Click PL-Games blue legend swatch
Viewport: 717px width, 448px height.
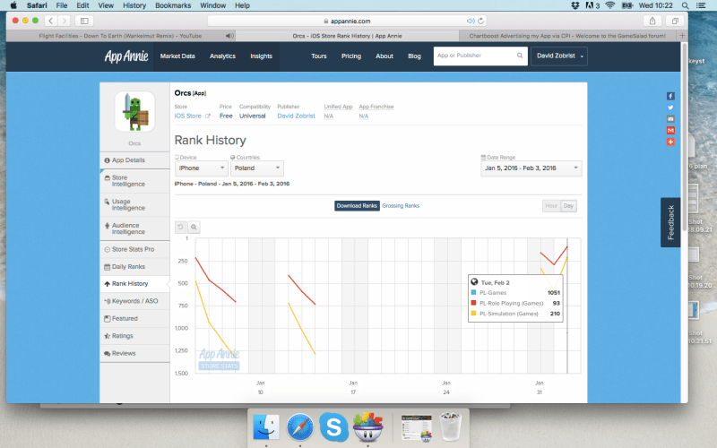coord(473,293)
